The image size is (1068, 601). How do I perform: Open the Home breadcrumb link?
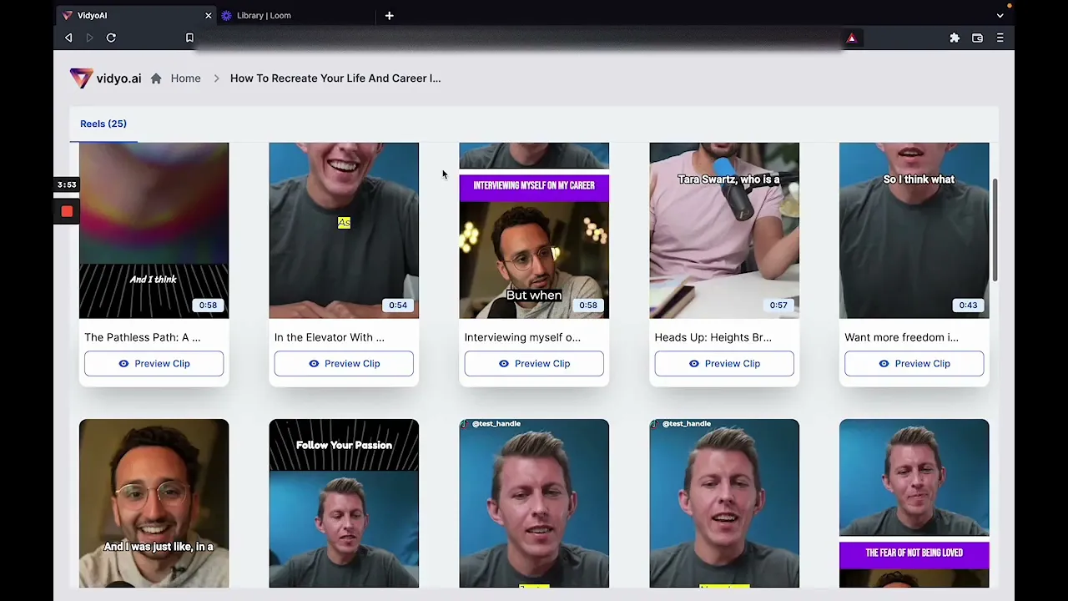[185, 78]
